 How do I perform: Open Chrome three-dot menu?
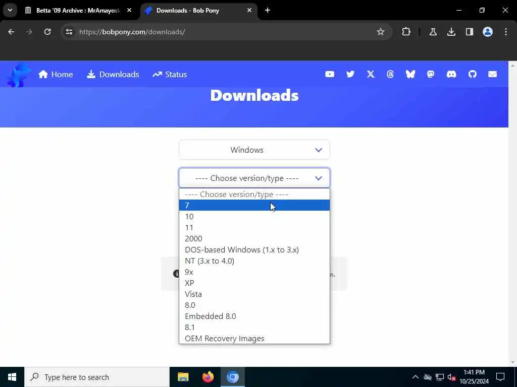coord(506,32)
